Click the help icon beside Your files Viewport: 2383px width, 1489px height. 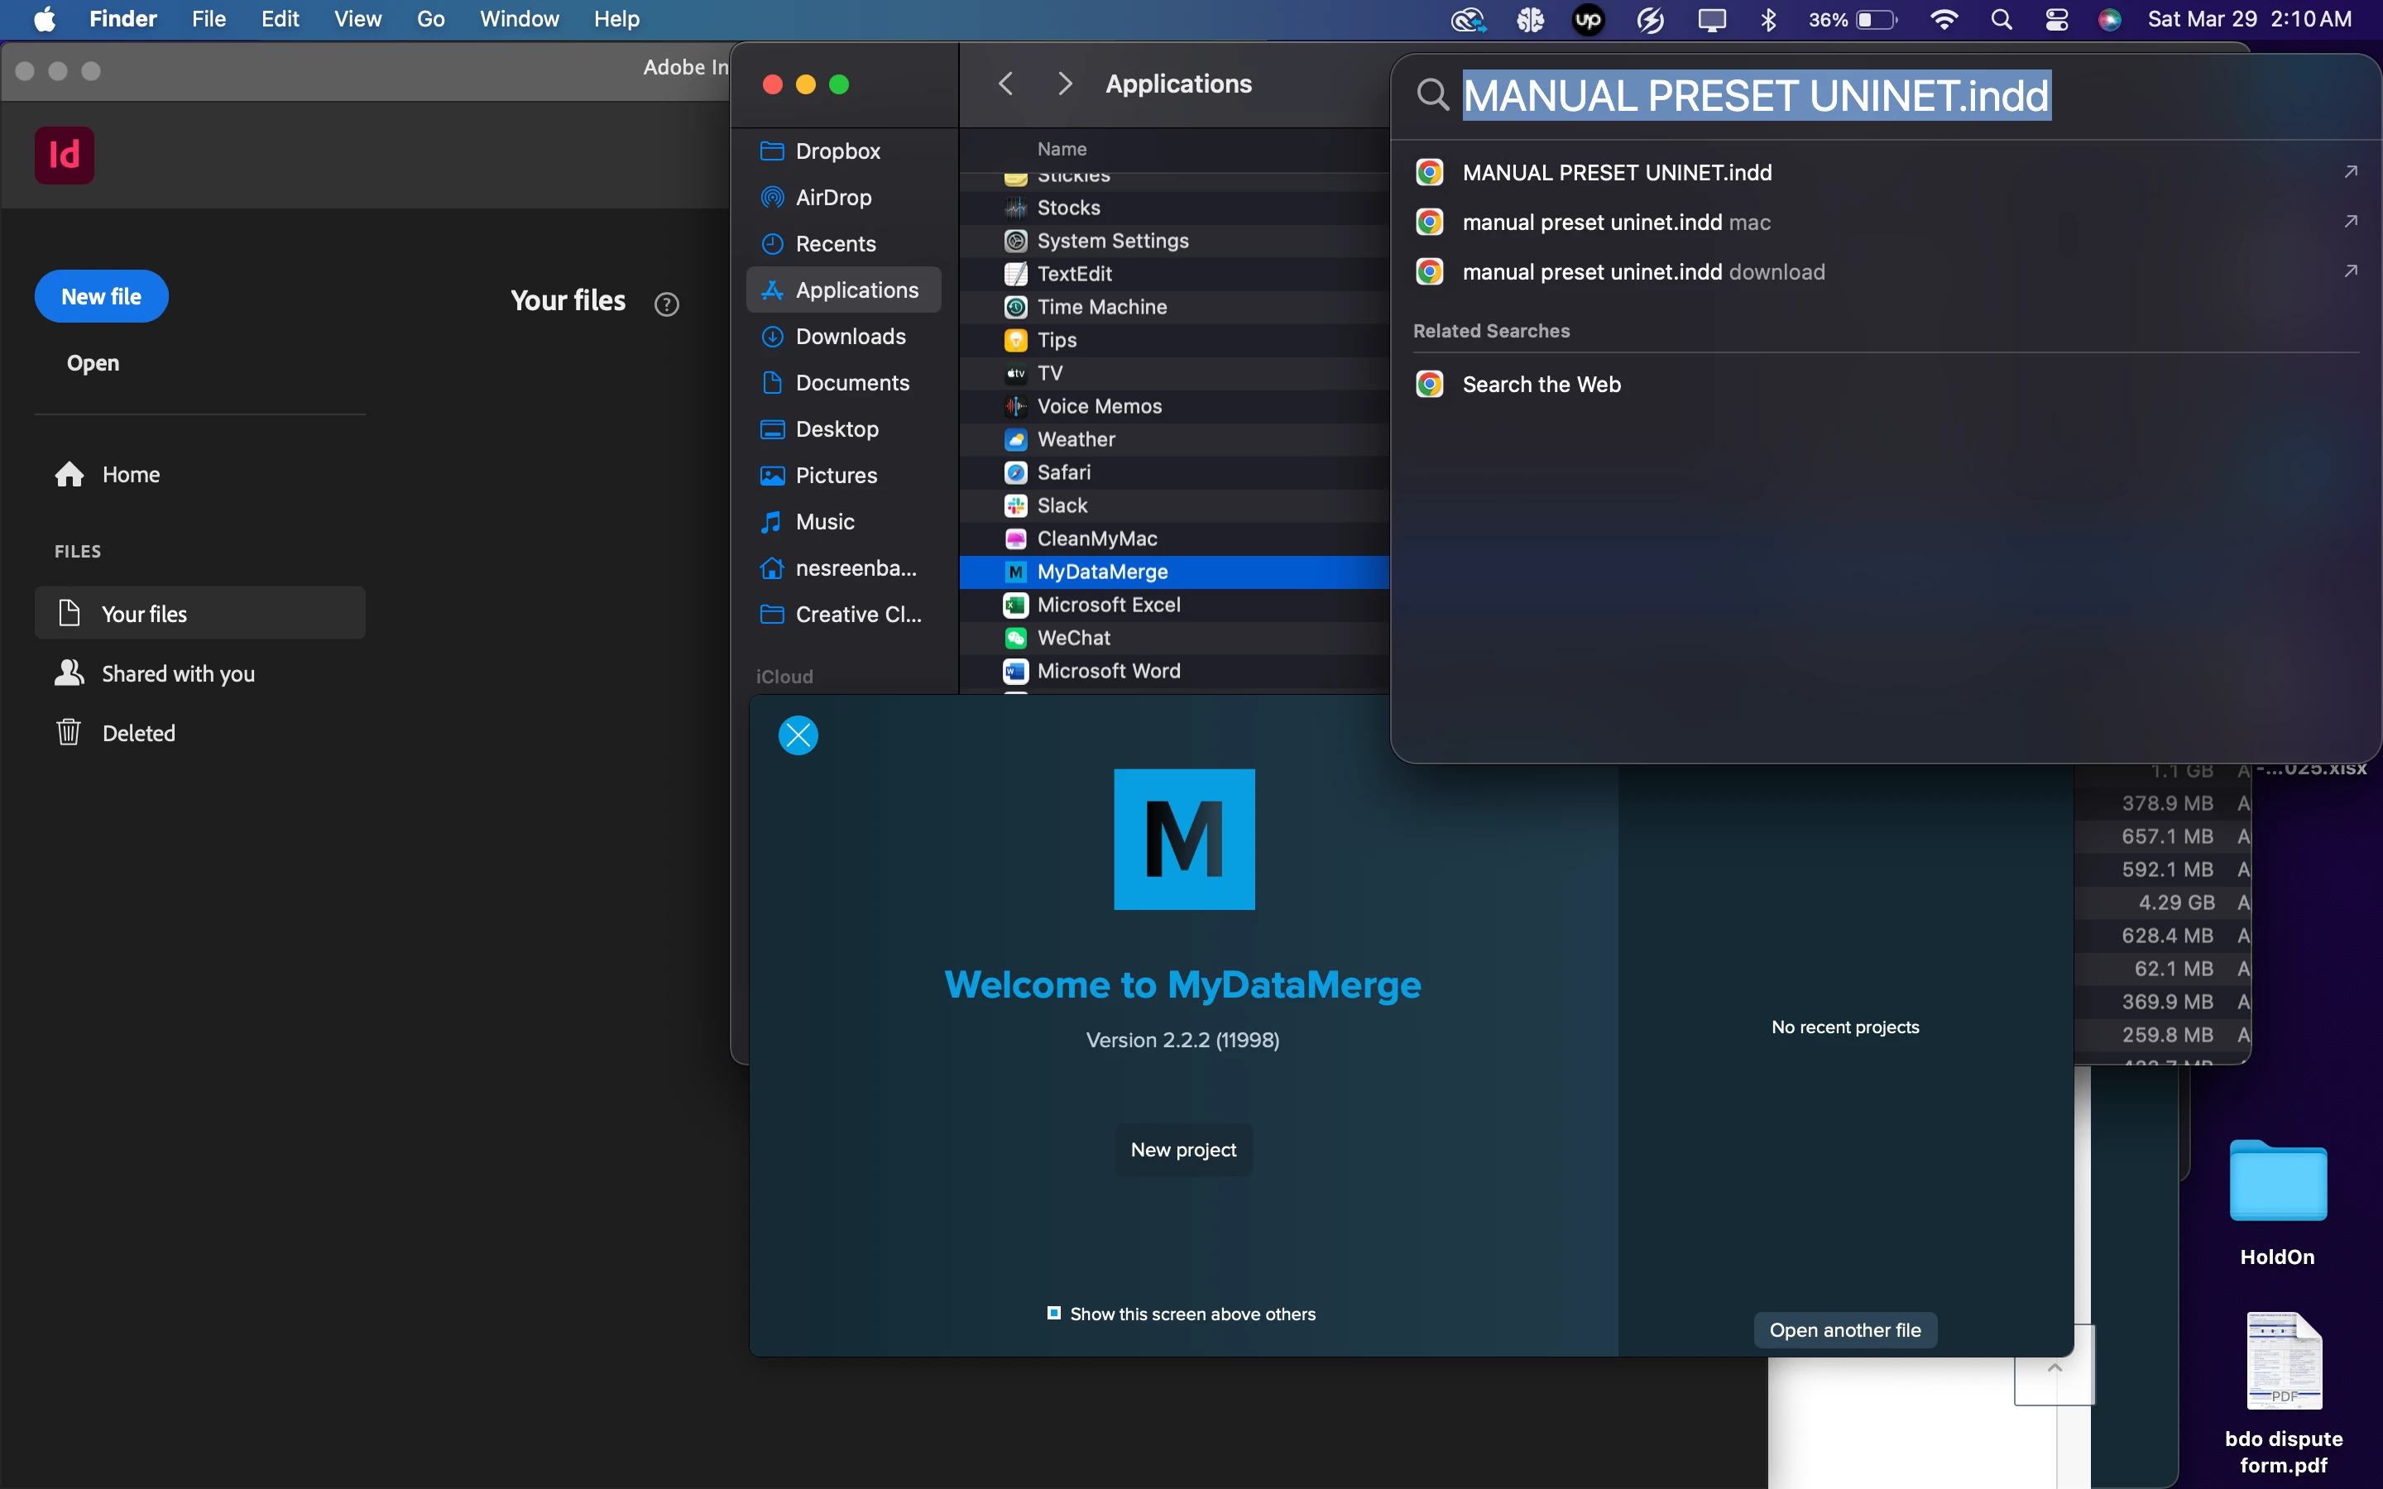(x=667, y=304)
